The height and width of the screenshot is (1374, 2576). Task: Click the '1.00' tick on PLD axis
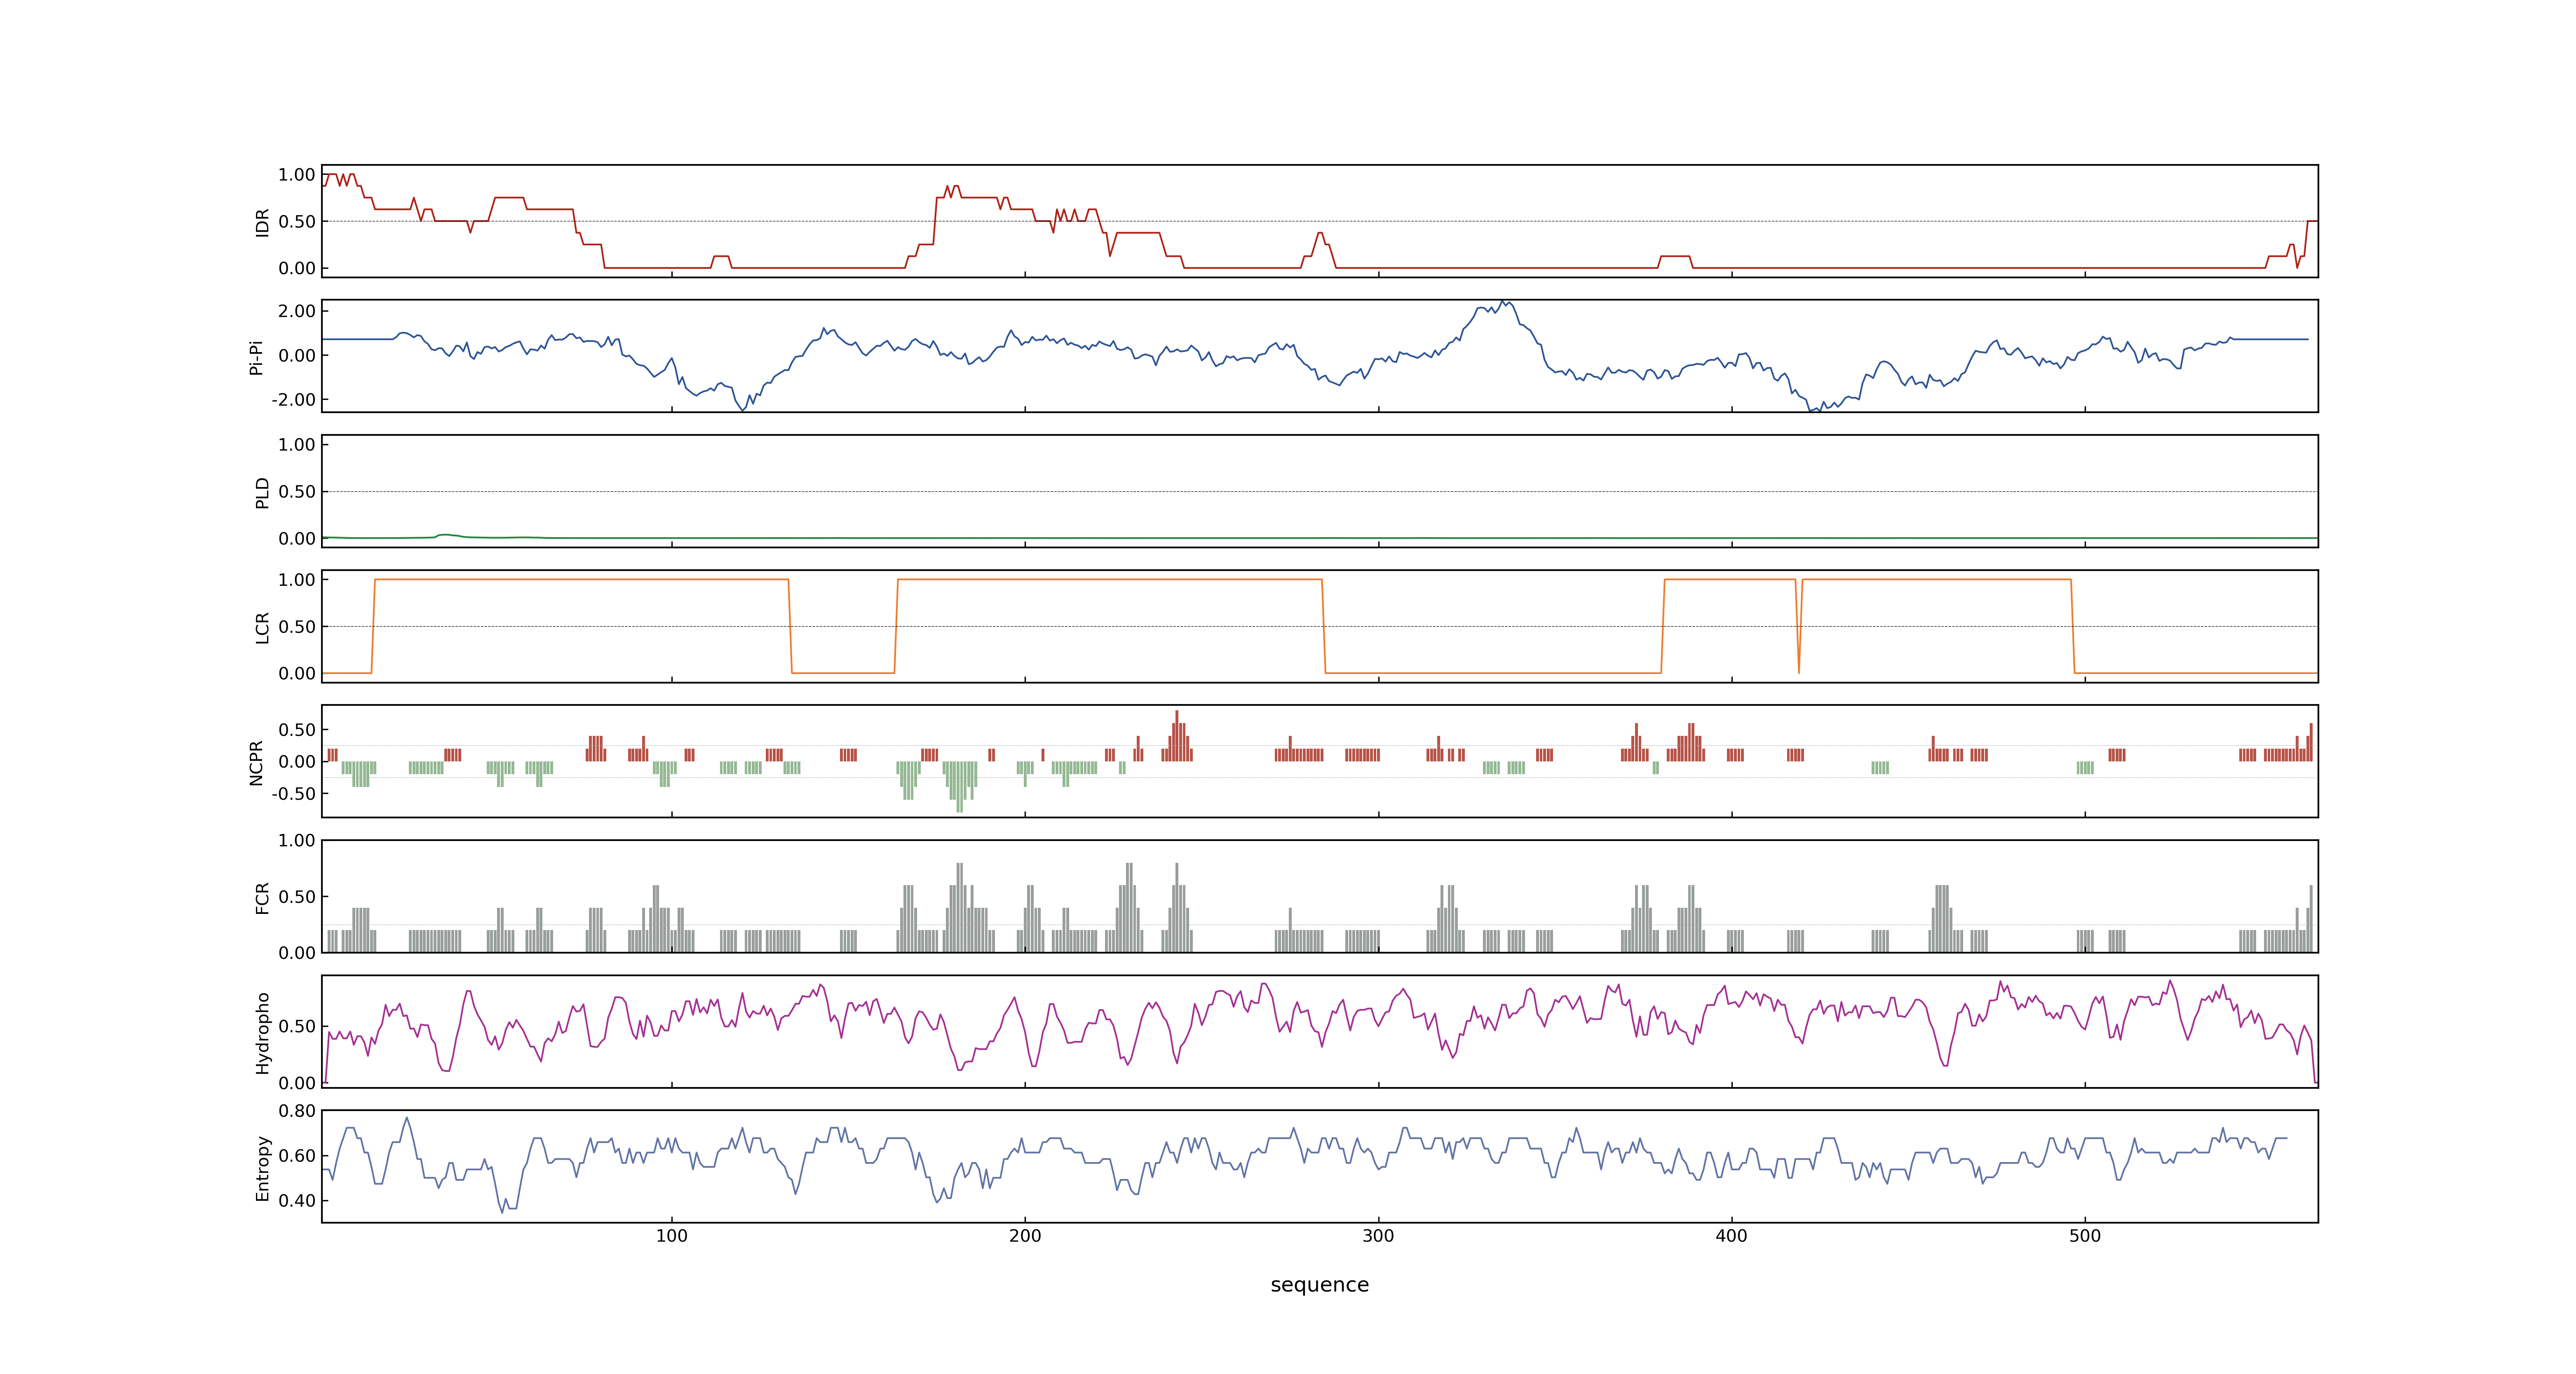pyautogui.click(x=297, y=445)
